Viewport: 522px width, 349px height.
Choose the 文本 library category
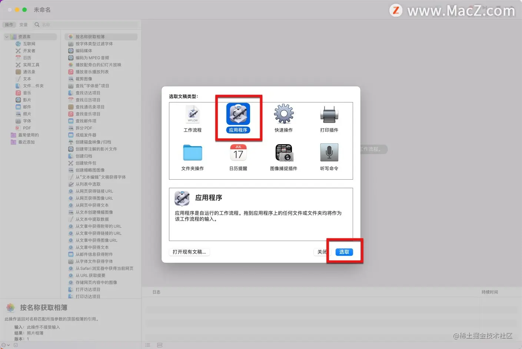coord(27,79)
